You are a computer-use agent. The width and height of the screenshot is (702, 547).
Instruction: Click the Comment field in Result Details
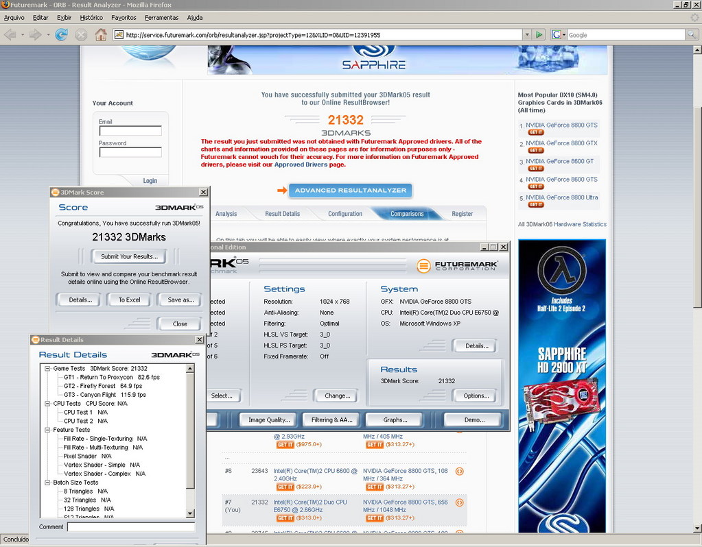click(131, 527)
